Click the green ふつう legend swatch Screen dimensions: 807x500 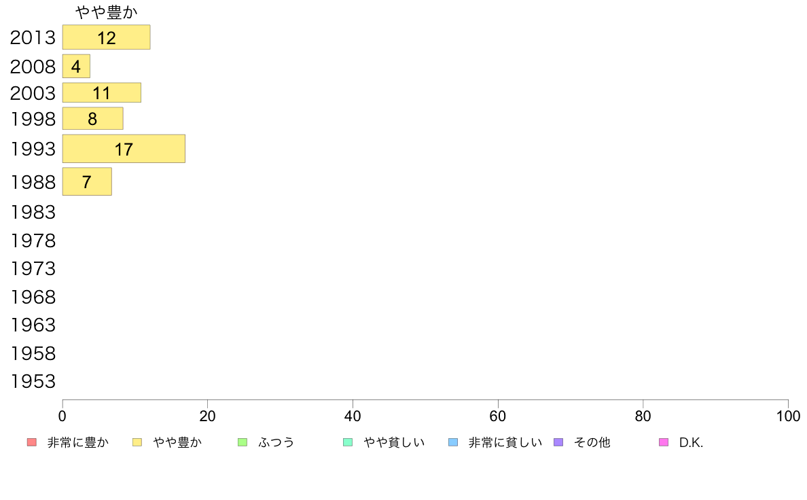[x=243, y=442]
